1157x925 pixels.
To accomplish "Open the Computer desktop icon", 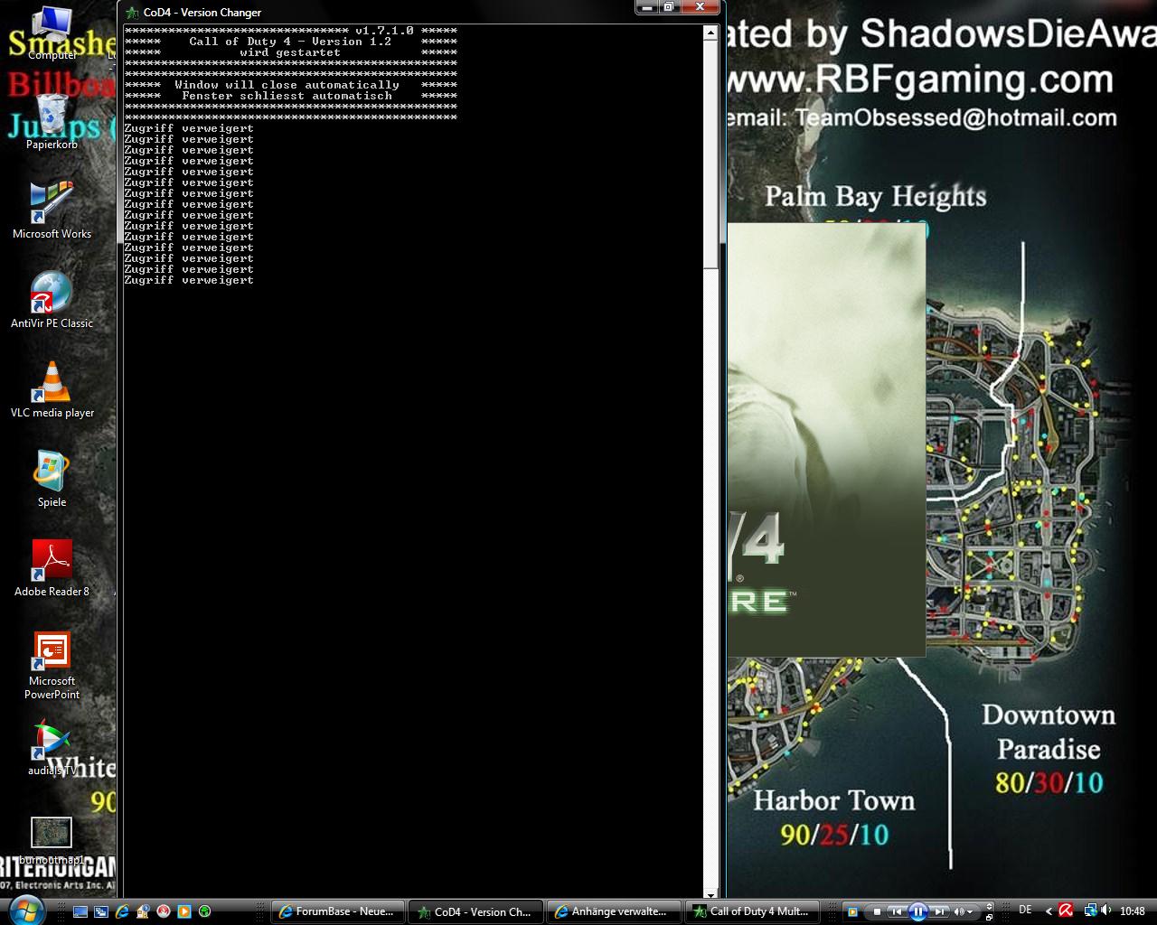I will [52, 33].
